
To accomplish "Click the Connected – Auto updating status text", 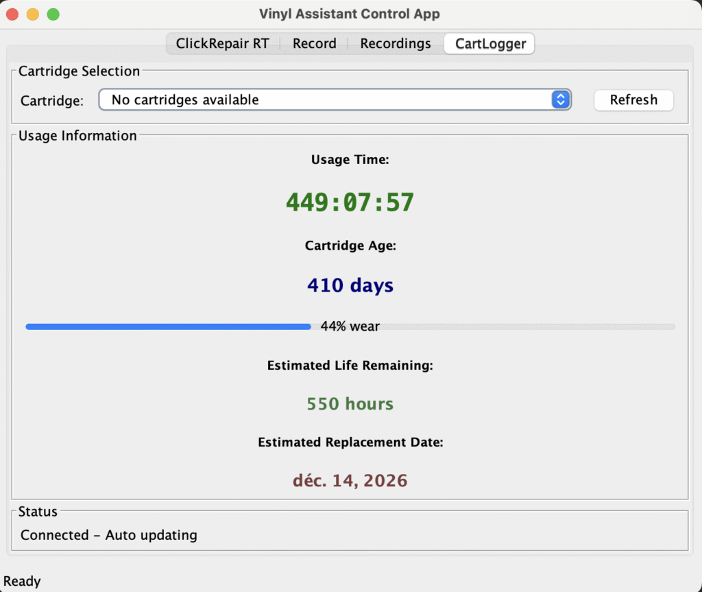I will (x=109, y=535).
